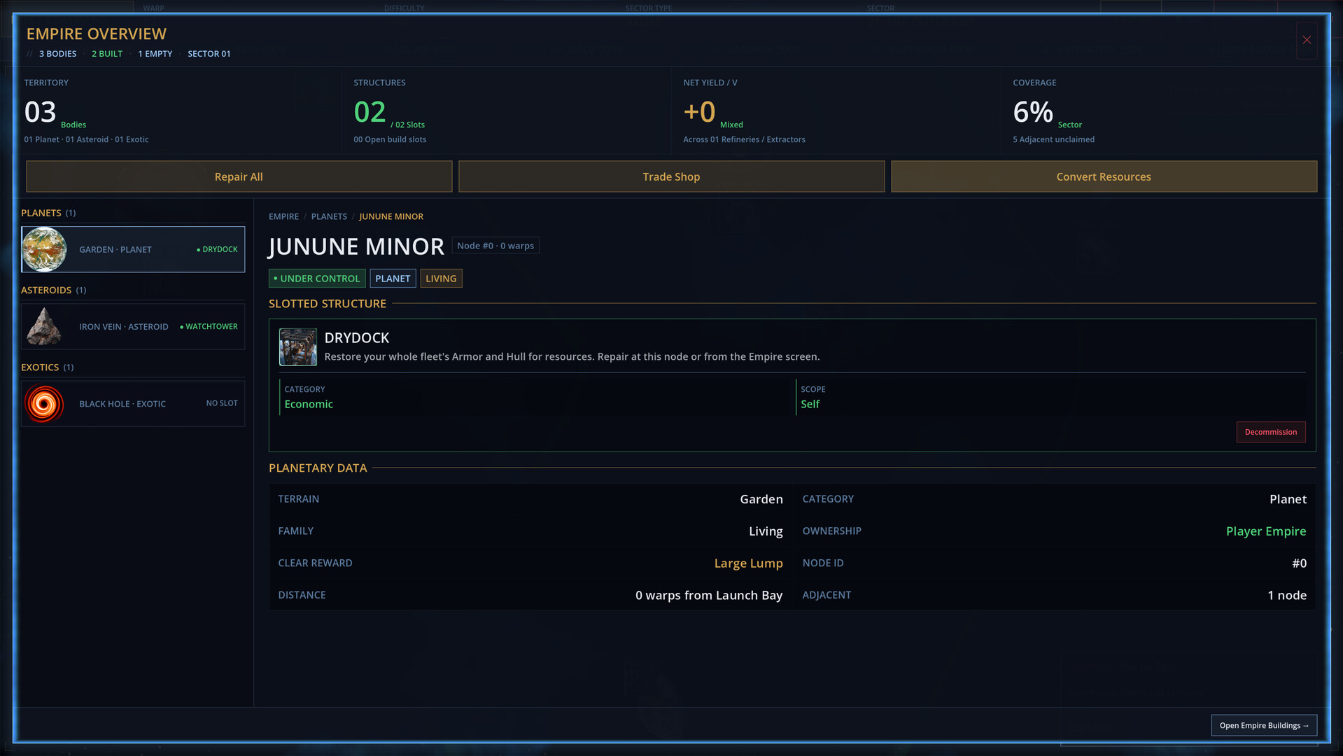Click the Planet tag
Viewport: 1343px width, 756px height.
coord(393,279)
